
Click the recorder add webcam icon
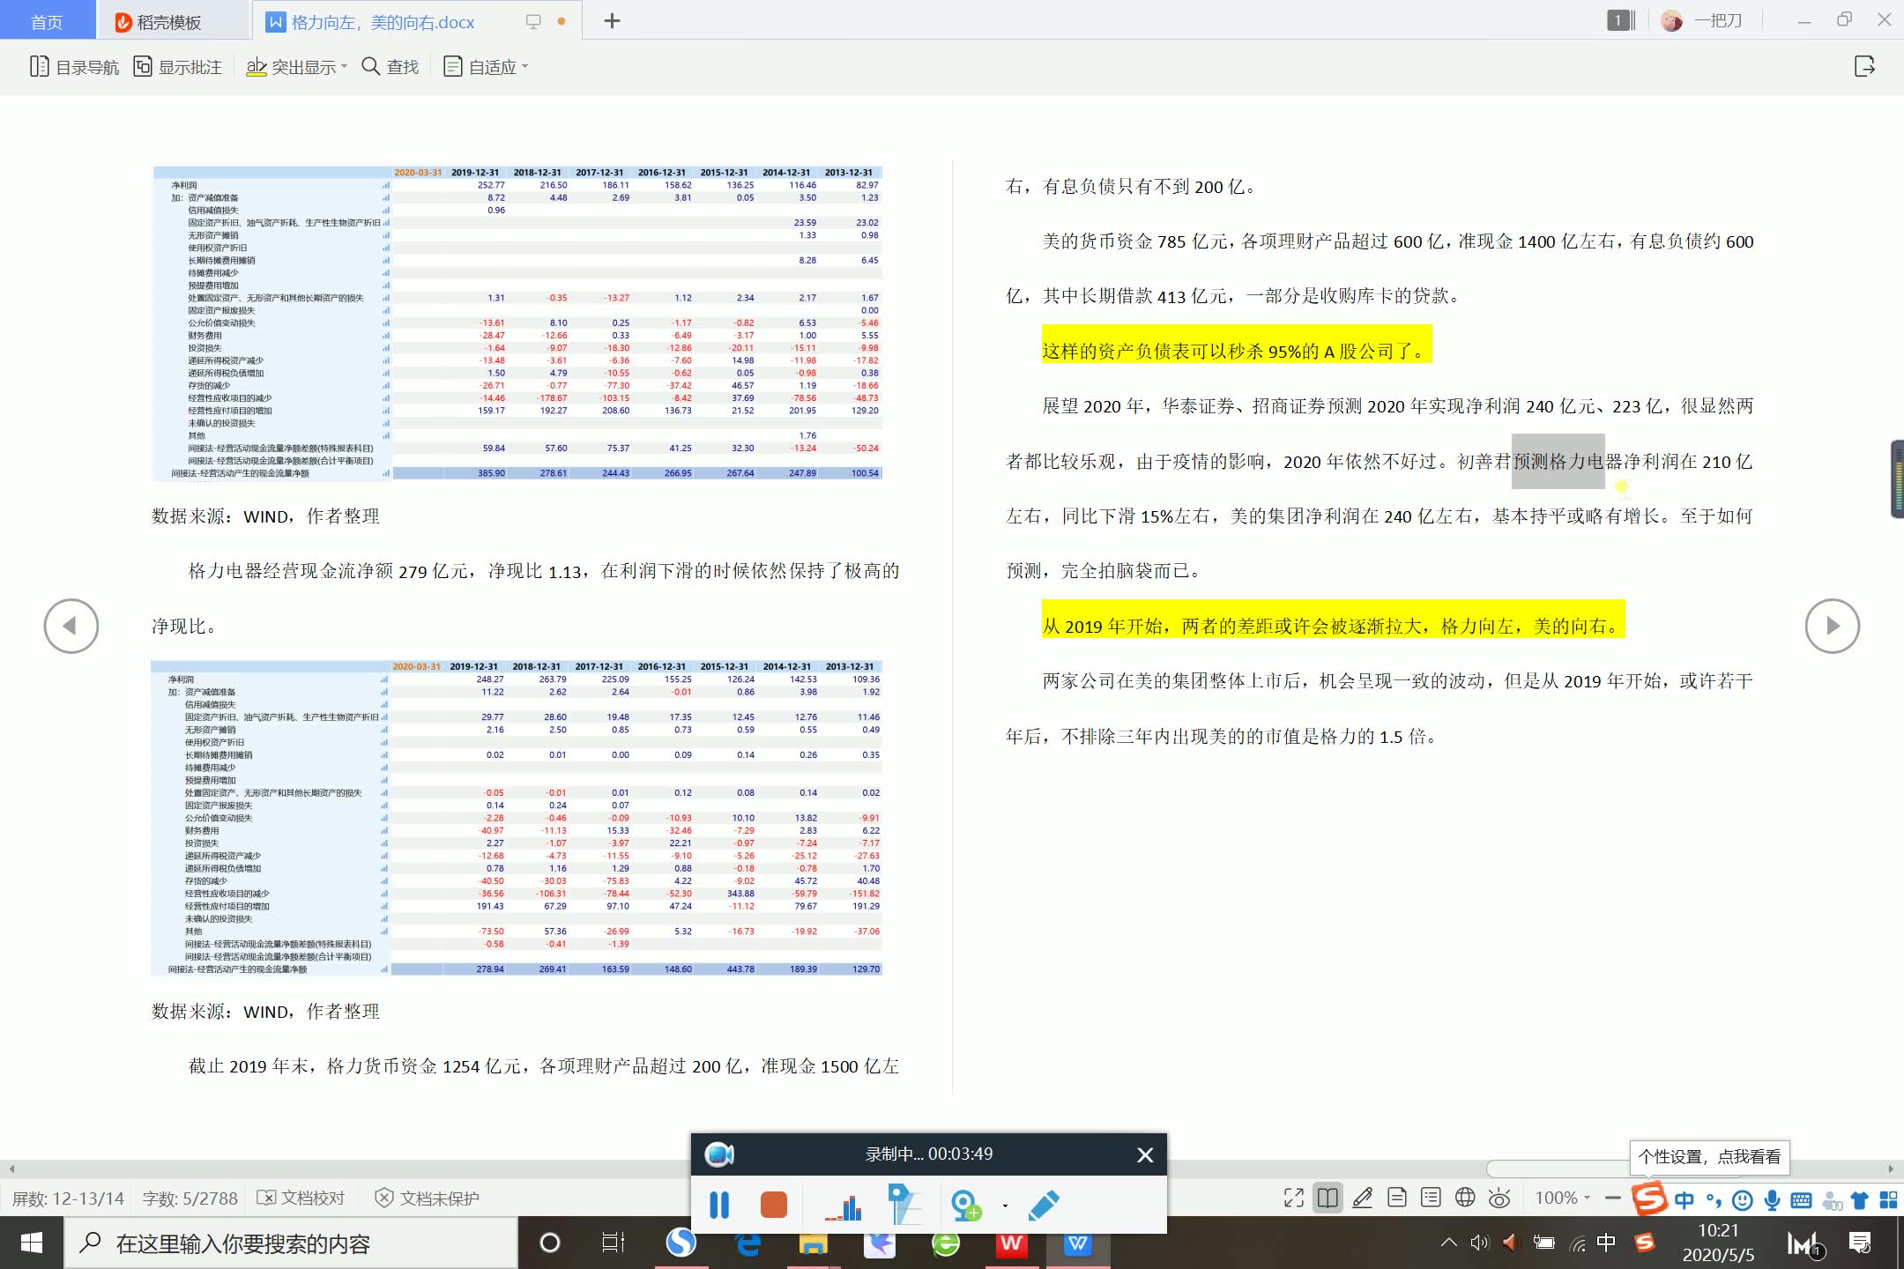pos(966,1205)
